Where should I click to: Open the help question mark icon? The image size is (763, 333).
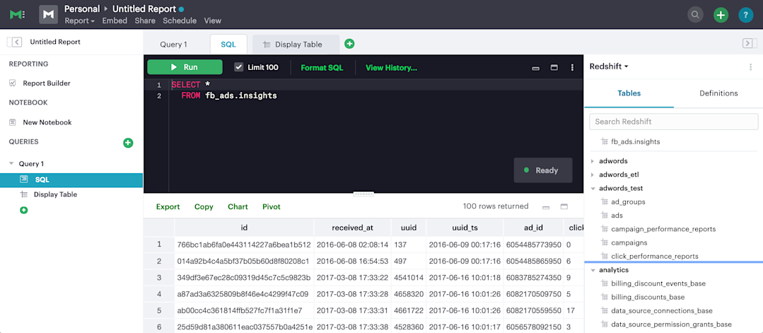pos(745,15)
